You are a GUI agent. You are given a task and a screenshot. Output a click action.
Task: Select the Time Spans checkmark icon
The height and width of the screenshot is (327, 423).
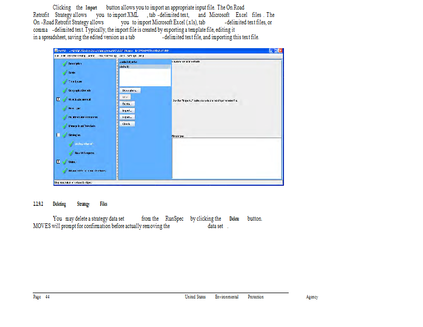[64, 81]
